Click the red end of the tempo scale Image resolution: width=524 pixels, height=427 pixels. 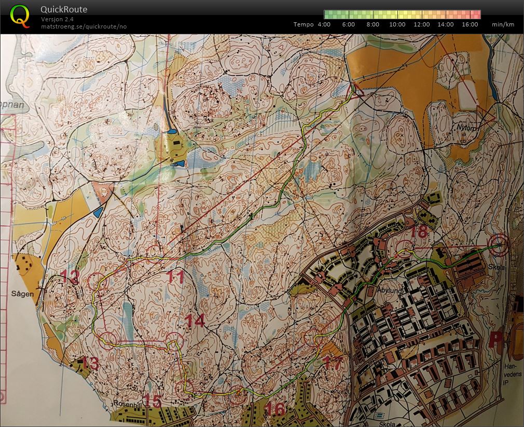[477, 15]
